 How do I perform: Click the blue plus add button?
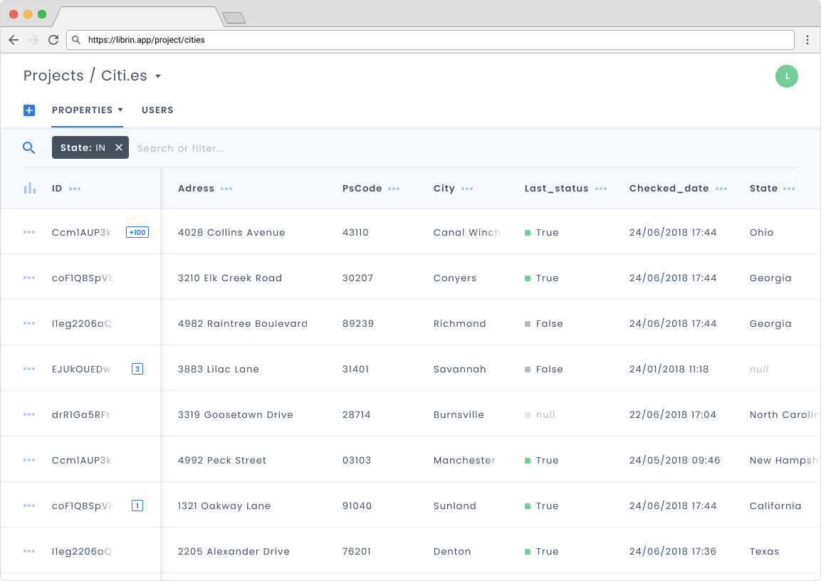[x=29, y=110]
